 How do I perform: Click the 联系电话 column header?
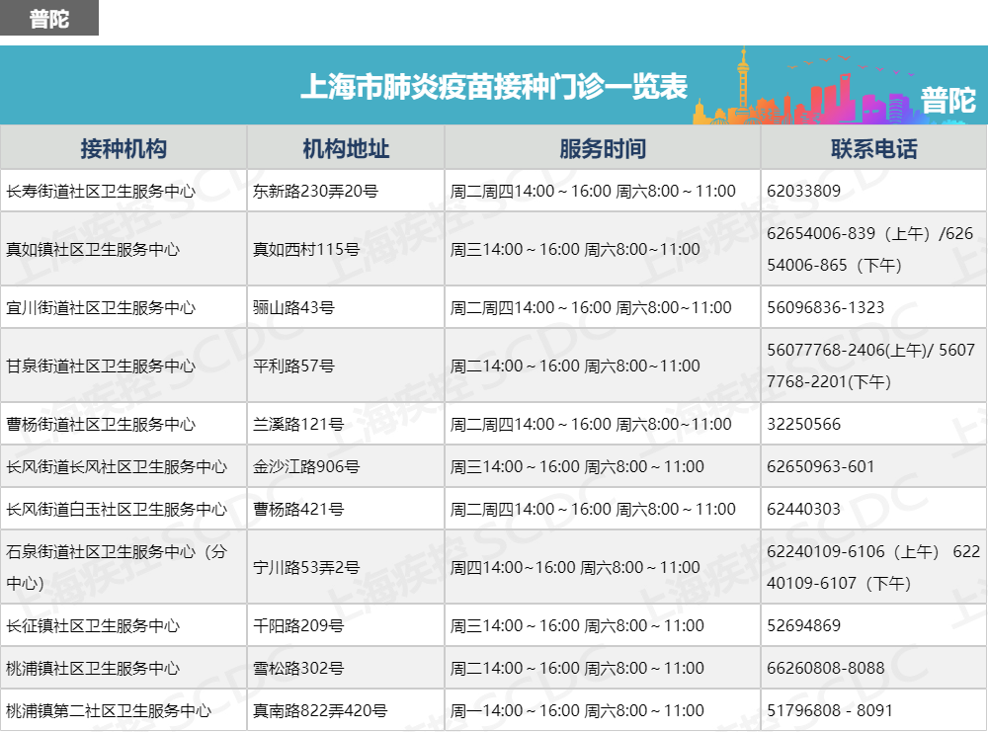874,148
